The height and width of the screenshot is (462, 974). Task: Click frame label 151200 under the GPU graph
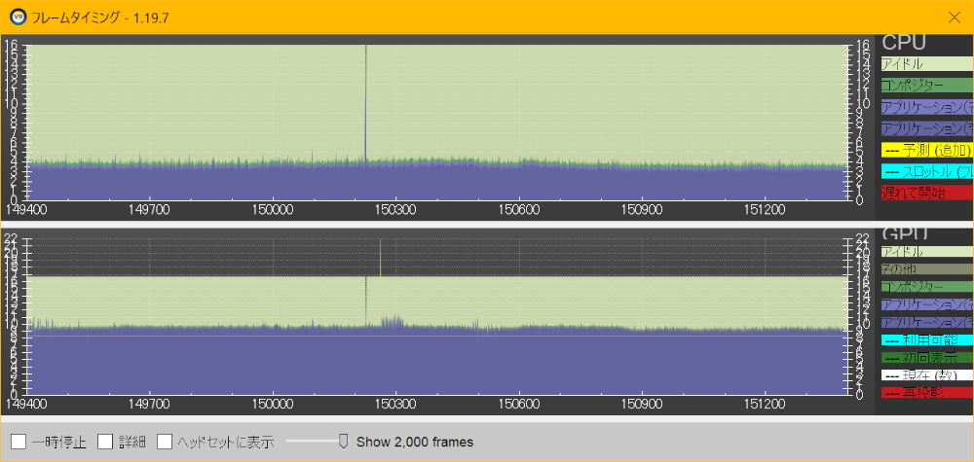764,404
